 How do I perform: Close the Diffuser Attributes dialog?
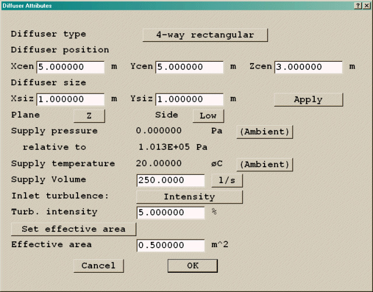[366, 5]
